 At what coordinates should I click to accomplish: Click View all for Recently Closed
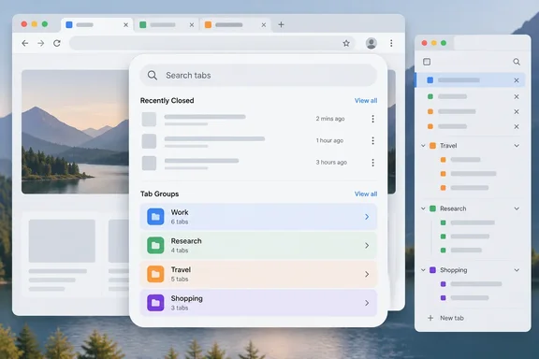coord(366,101)
